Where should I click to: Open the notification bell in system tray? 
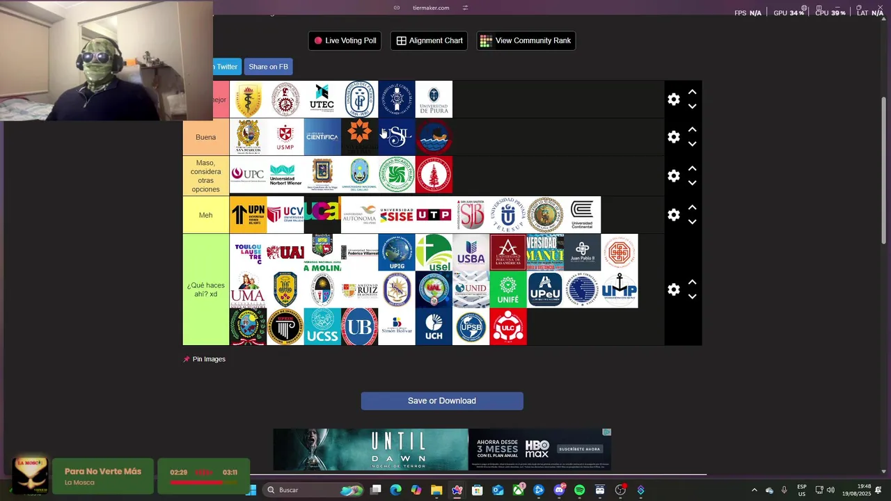[x=878, y=490]
